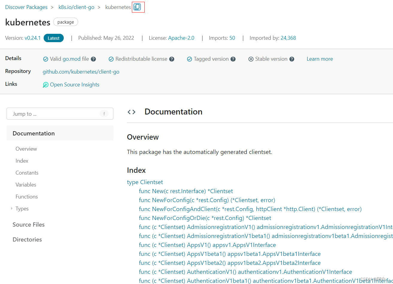Go to Variables in the sidebar
Screen dimensions: 393x284
26,185
